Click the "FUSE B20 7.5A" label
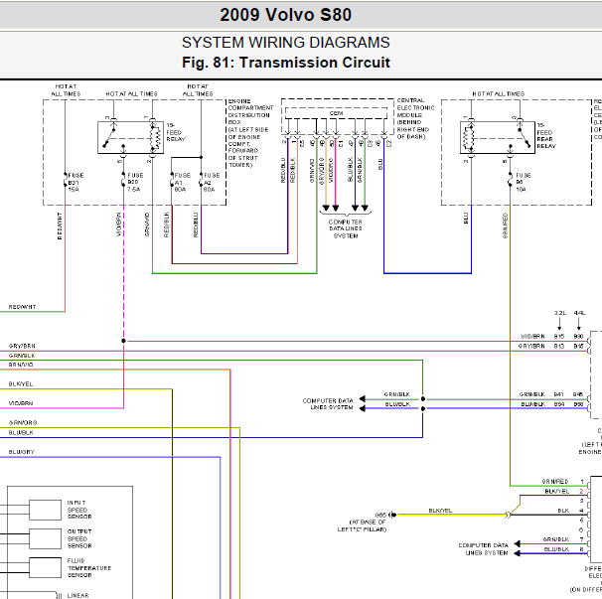This screenshot has height=599, width=602. click(135, 183)
